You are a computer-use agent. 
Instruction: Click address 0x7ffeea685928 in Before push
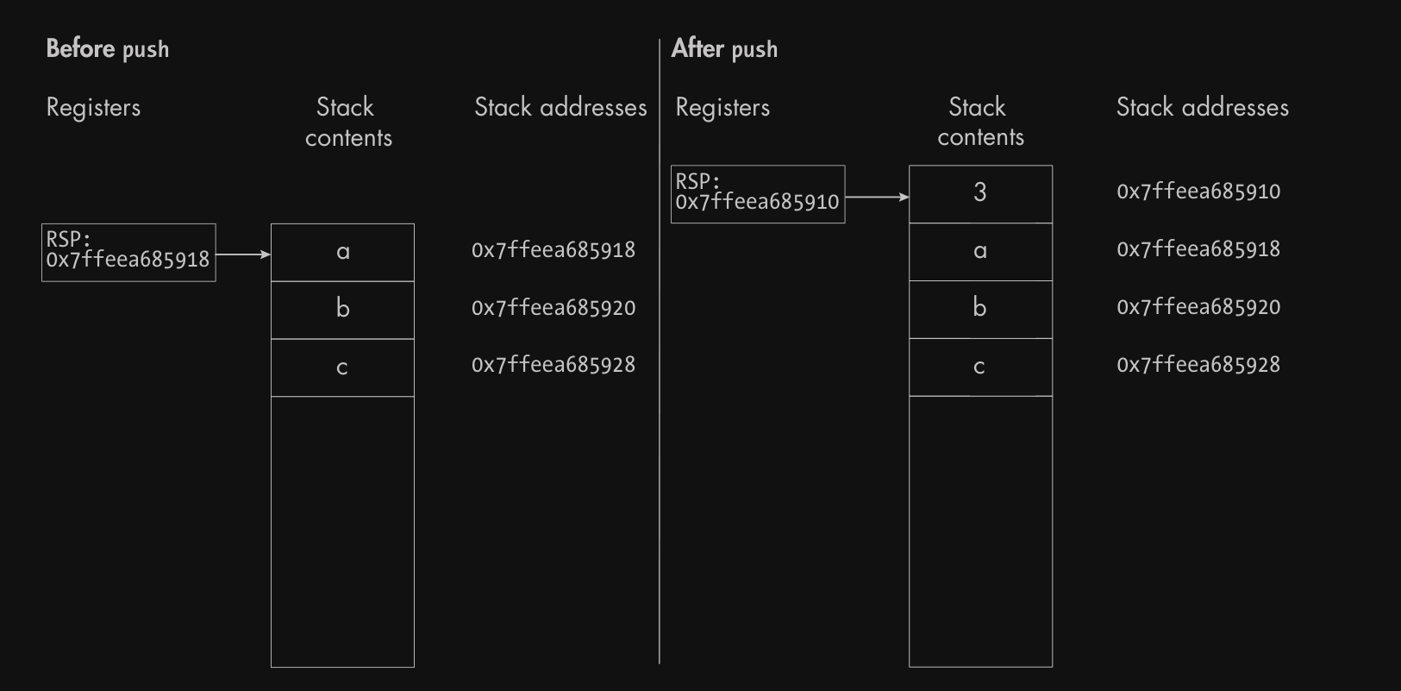[x=554, y=365]
